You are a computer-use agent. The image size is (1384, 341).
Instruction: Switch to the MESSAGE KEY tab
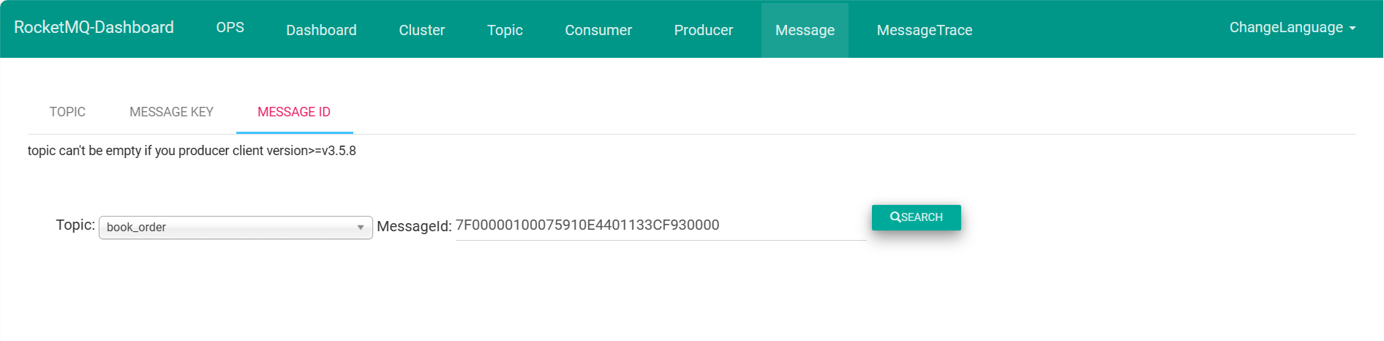(171, 112)
